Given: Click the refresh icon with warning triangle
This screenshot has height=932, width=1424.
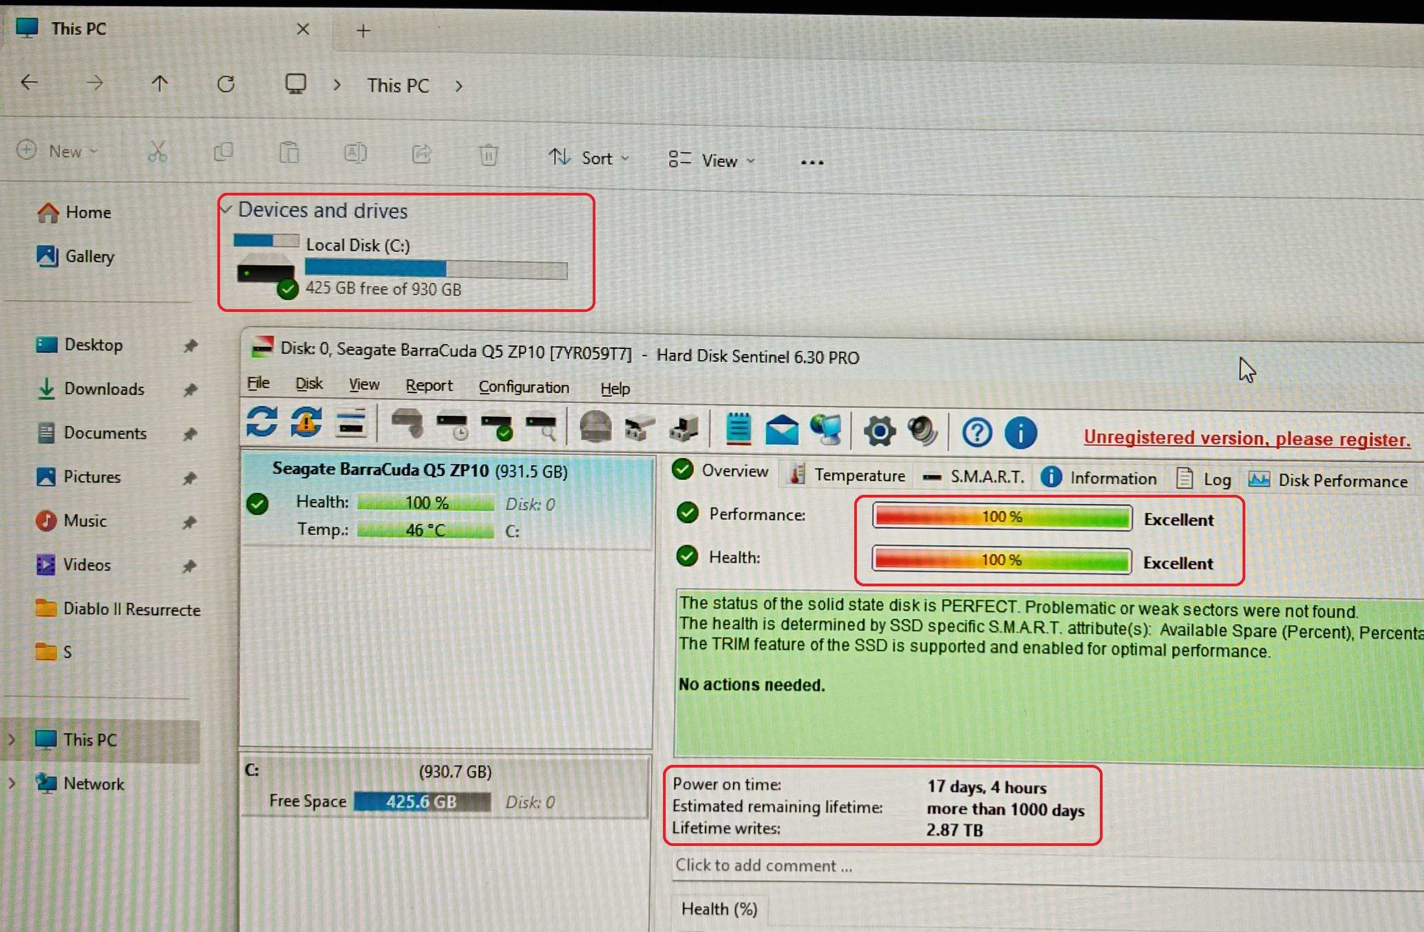Looking at the screenshot, I should click(306, 422).
